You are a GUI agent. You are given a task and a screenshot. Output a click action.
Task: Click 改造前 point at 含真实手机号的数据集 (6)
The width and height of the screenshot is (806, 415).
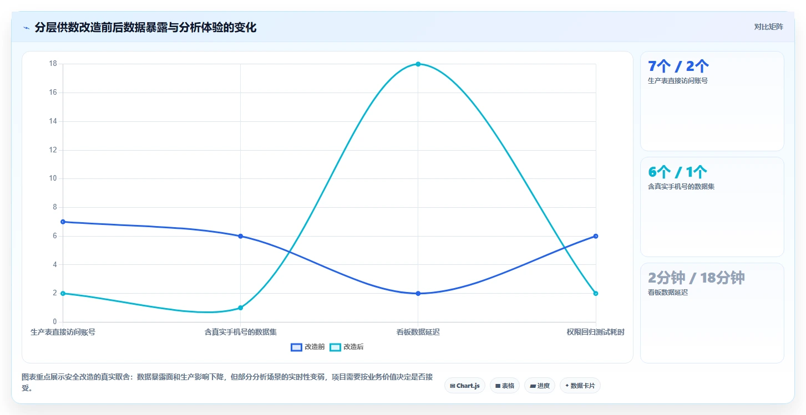click(240, 236)
